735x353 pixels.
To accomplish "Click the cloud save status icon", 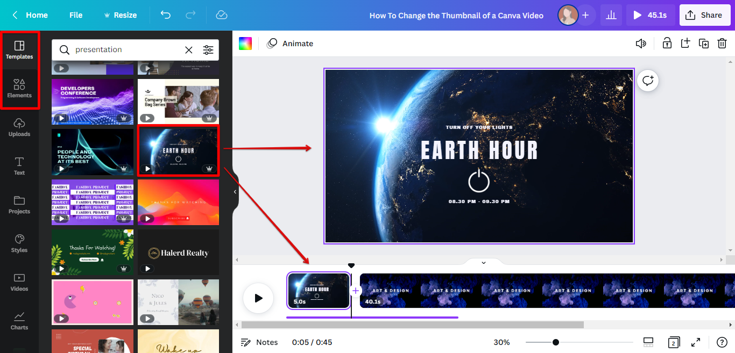I will pyautogui.click(x=222, y=15).
